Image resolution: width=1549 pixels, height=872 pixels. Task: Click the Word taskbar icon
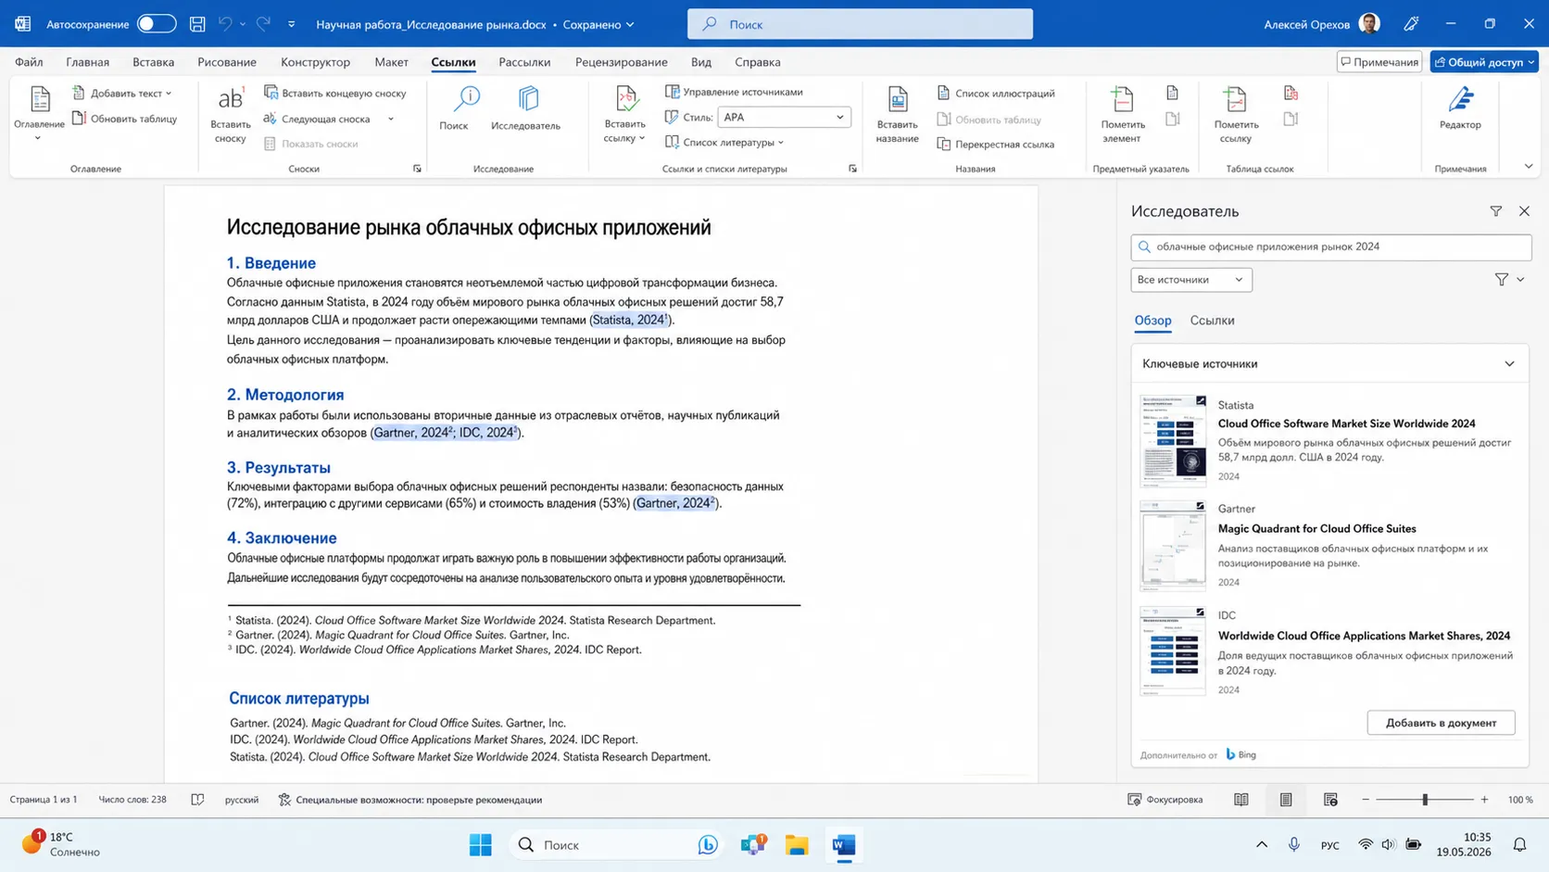843,845
